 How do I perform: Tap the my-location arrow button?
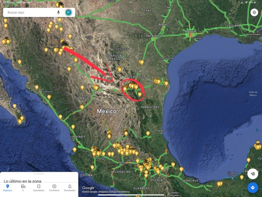[253, 174]
